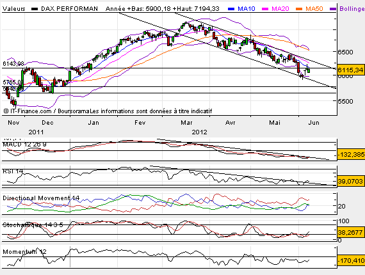Click the 'Mar' month axis label
This screenshot has height=275, width=365.
click(186, 123)
